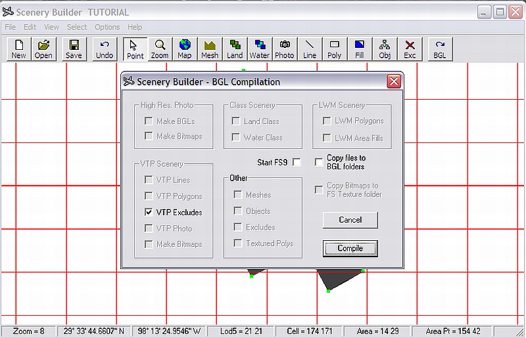Open the File menu
526x338 pixels.
tap(10, 27)
